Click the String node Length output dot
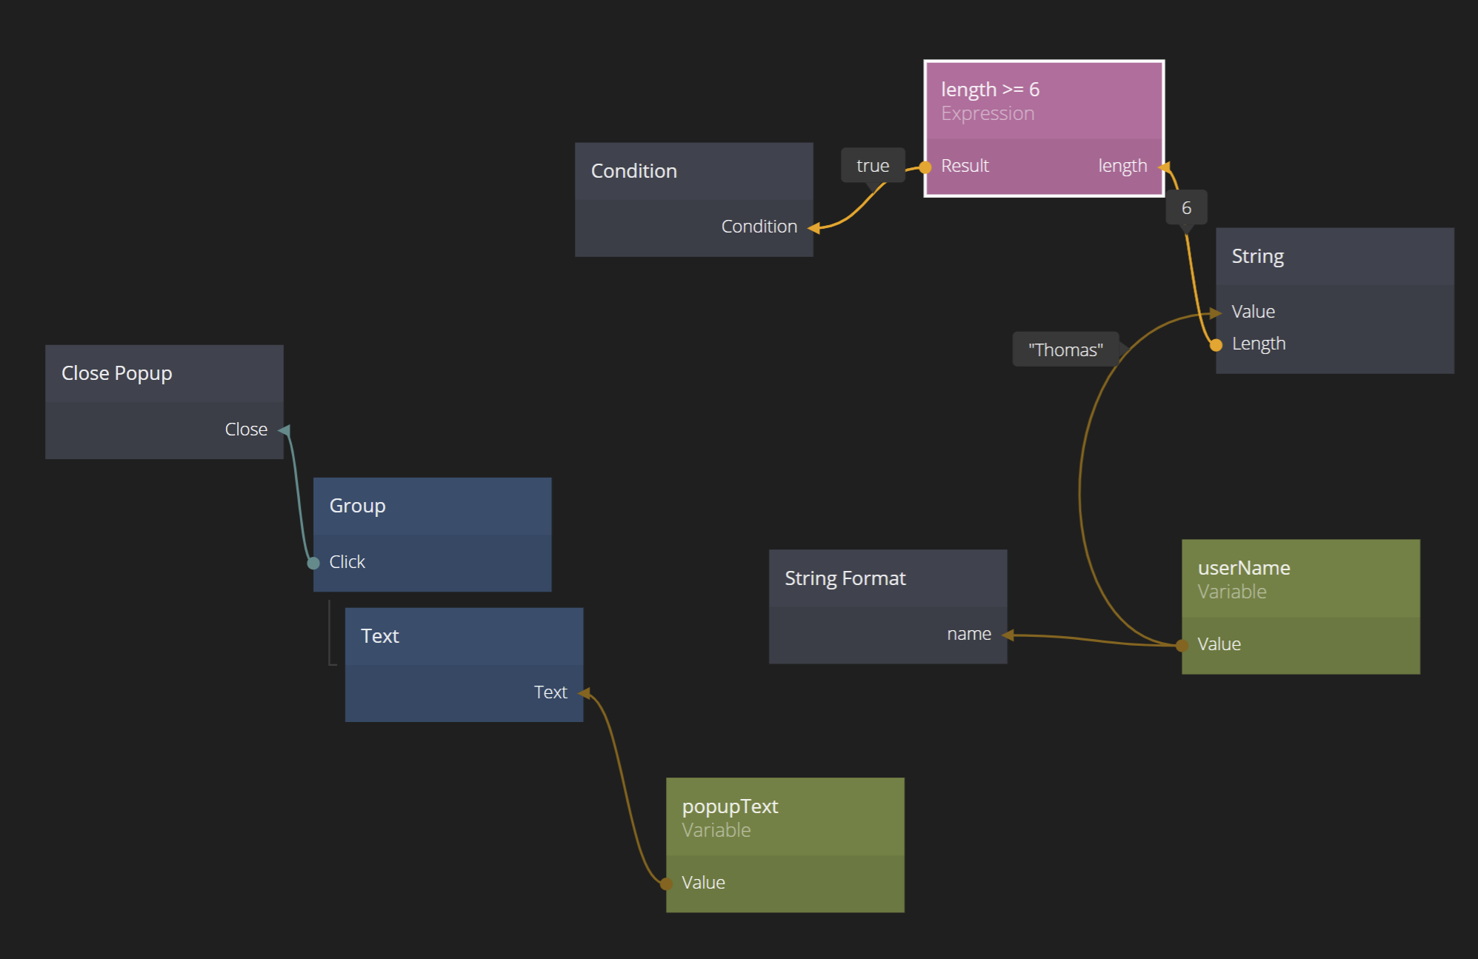1478x959 pixels. (1216, 345)
